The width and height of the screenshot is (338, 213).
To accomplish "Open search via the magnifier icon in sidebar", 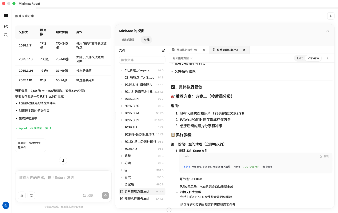I will [x=6, y=35].
